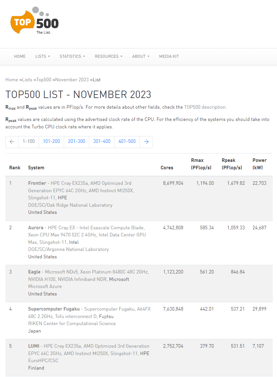Open the Supercomputer Fugaku system link
The height and width of the screenshot is (377, 277).
tap(54, 309)
